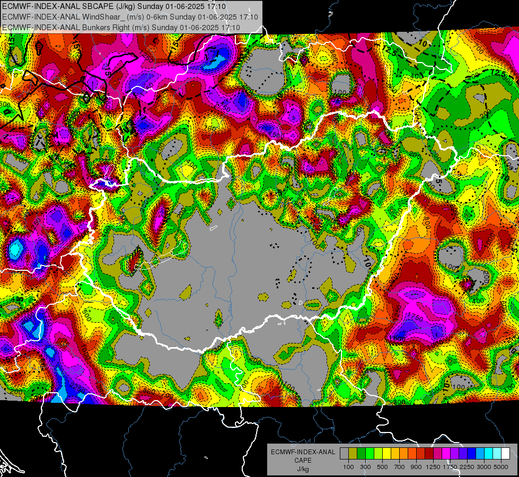
Task: Pick the yellow legend swatch after 500
Action: (x=386, y=453)
